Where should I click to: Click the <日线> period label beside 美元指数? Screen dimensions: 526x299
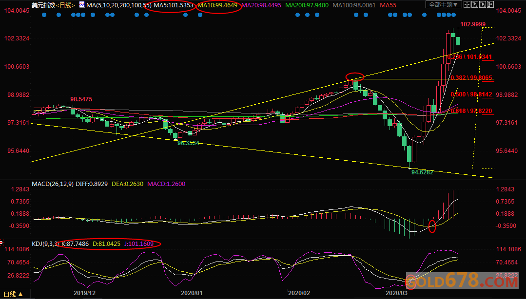click(65, 5)
